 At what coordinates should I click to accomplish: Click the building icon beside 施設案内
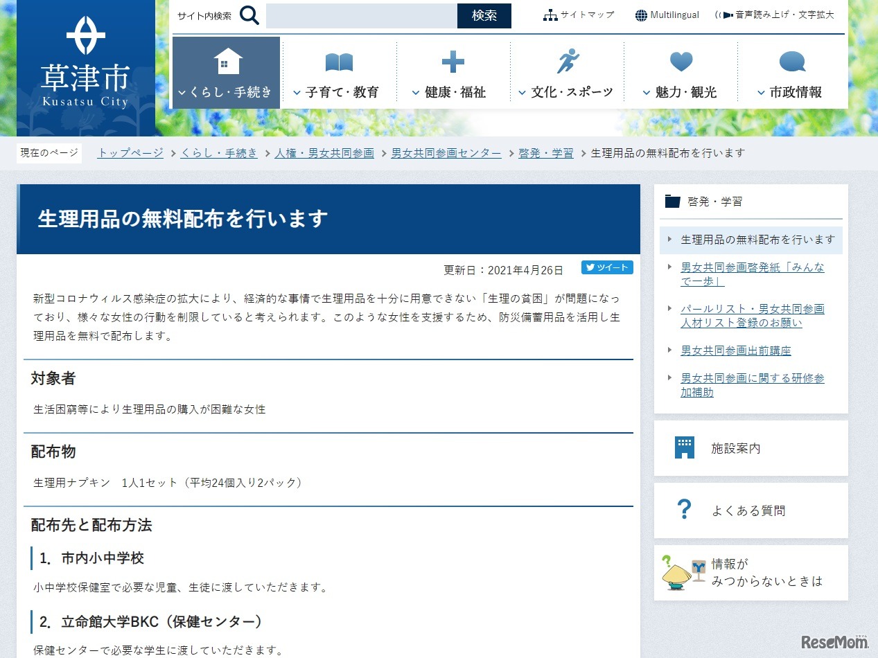pyautogui.click(x=685, y=447)
